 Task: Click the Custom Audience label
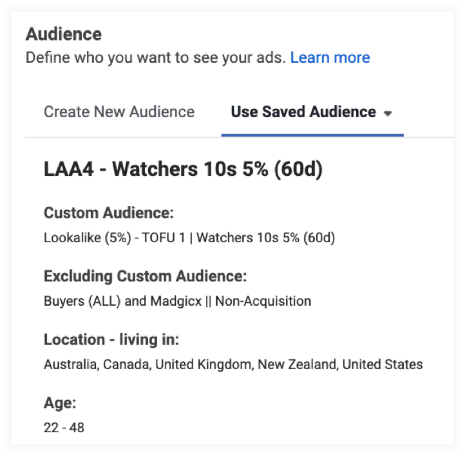[109, 213]
